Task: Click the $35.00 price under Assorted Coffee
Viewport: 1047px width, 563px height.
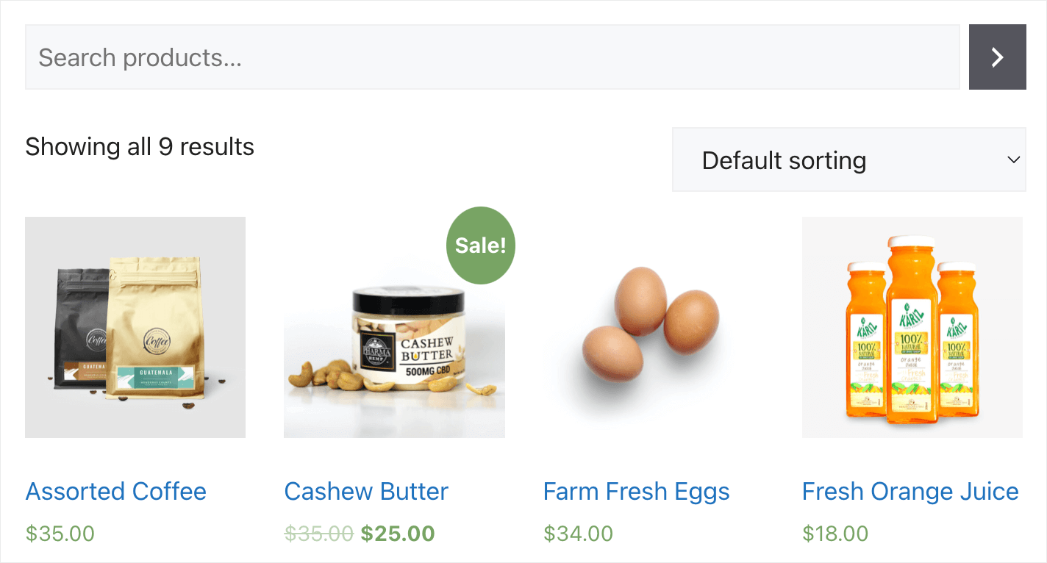Action: pos(60,533)
